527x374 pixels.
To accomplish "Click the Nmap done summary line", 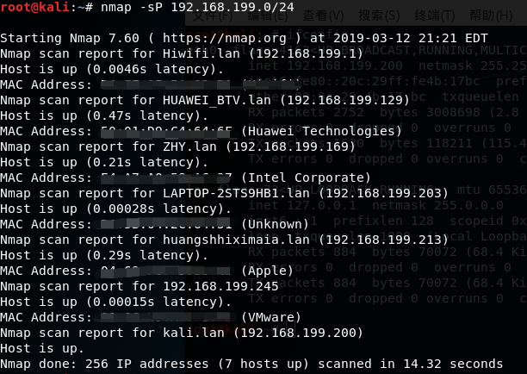I will coord(251,364).
